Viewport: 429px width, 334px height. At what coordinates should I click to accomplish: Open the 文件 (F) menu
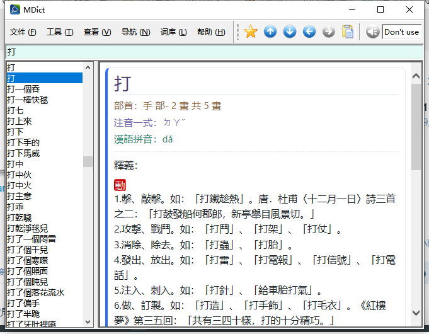coord(23,32)
